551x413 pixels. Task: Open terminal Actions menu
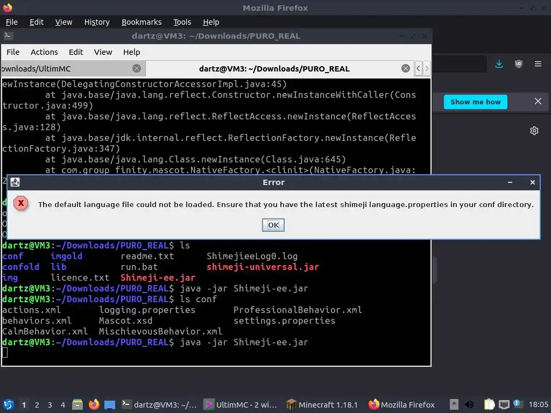[44, 52]
